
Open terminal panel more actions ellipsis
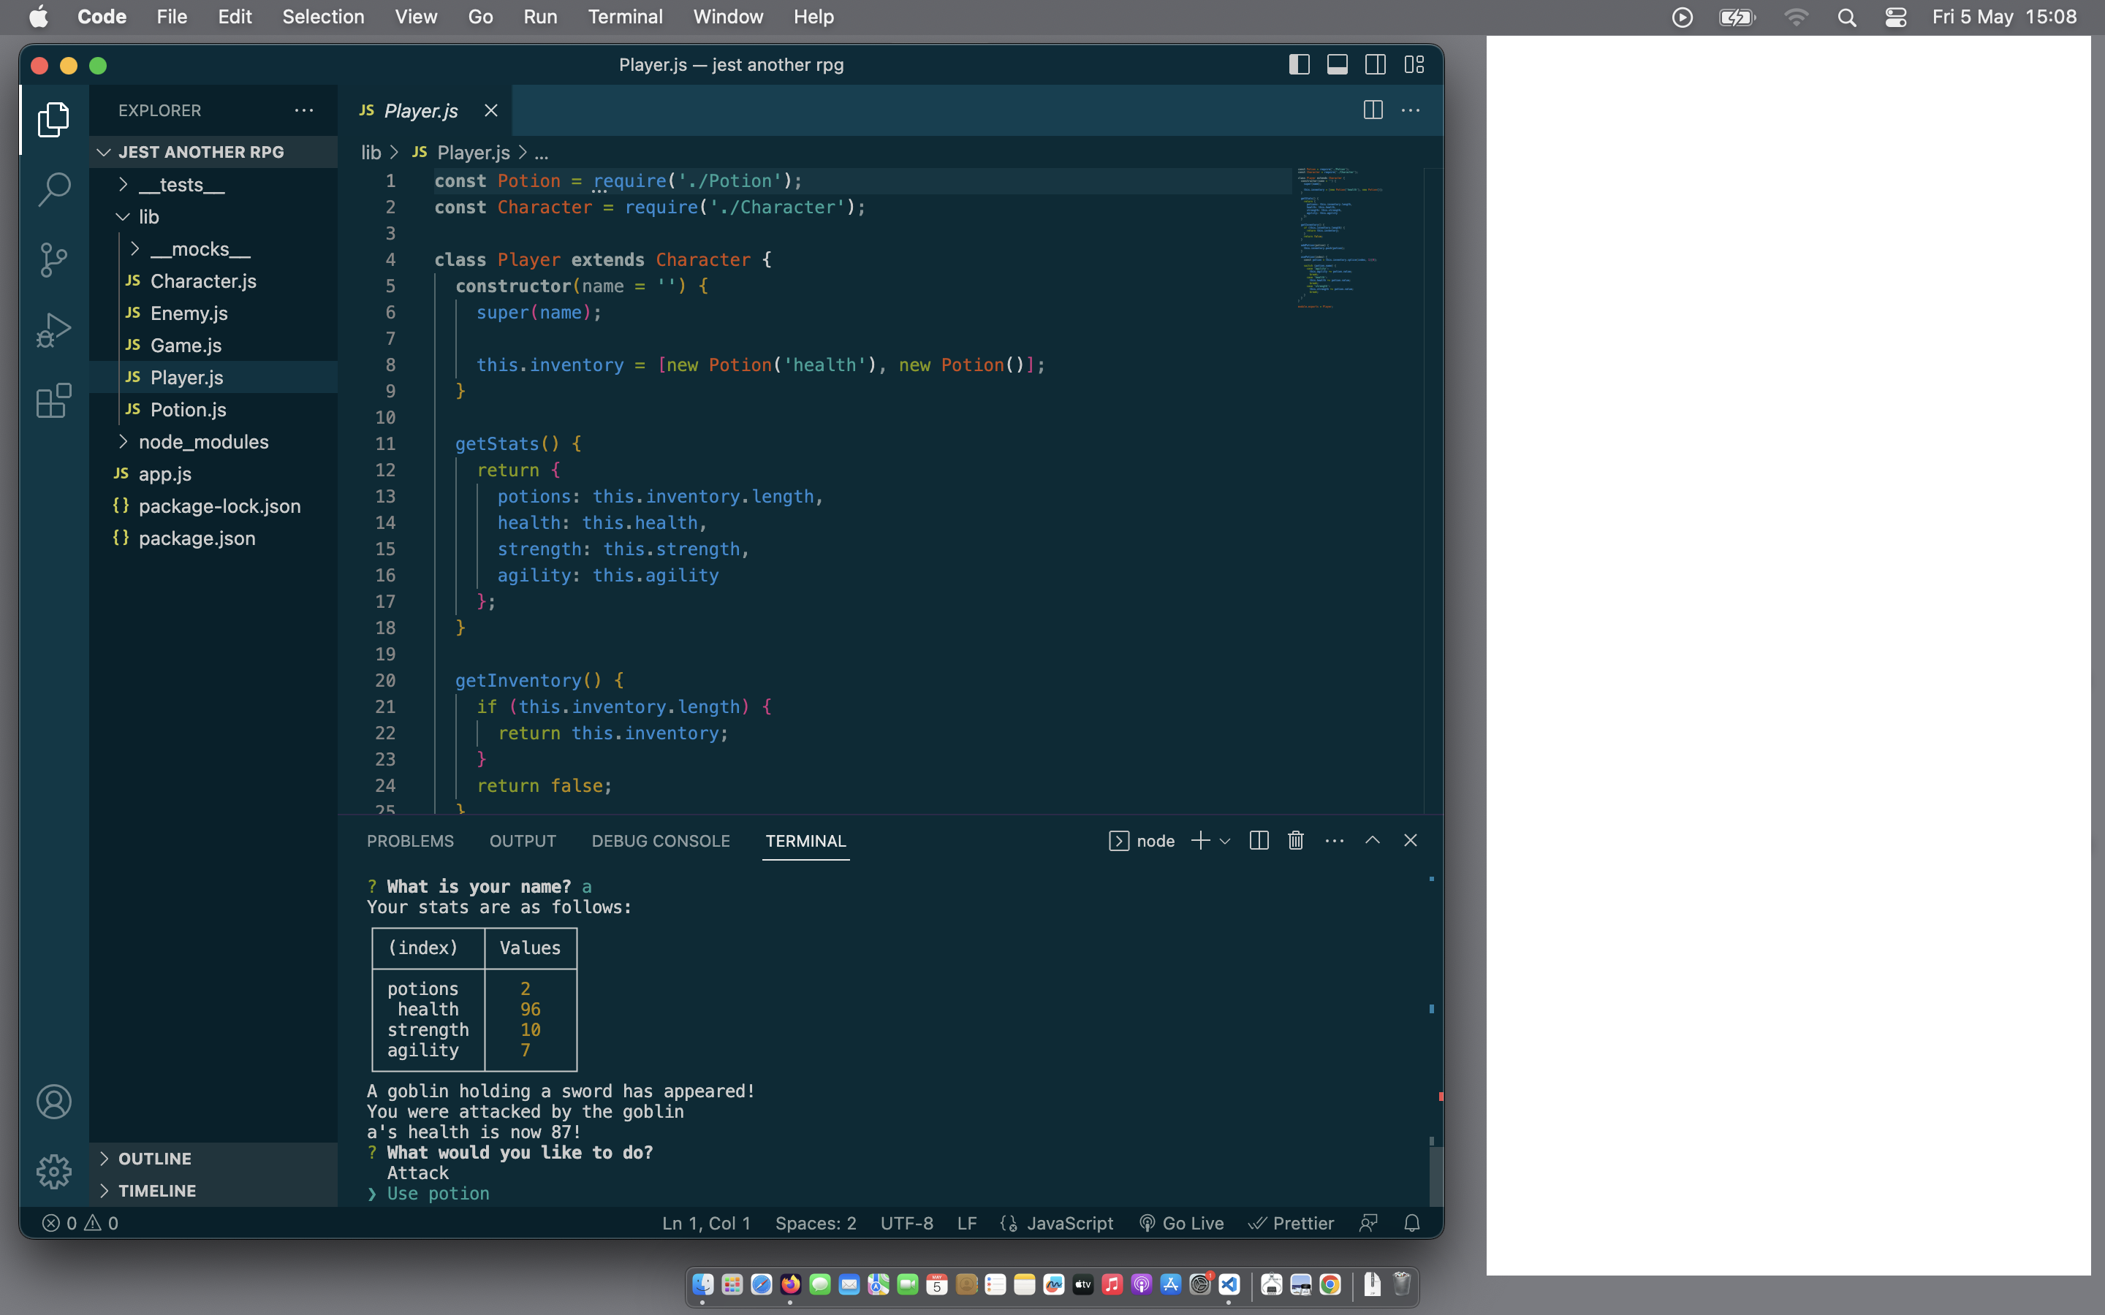1335,840
